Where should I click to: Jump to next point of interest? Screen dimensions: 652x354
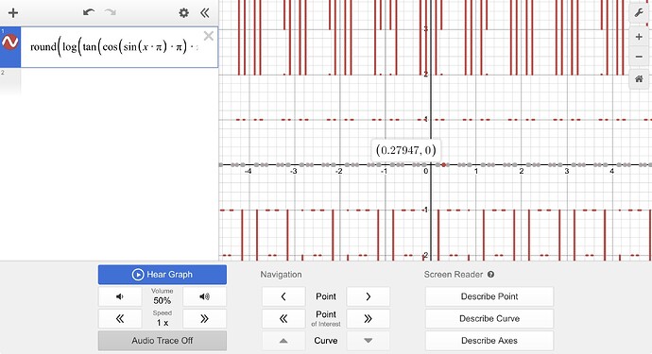[x=368, y=319]
